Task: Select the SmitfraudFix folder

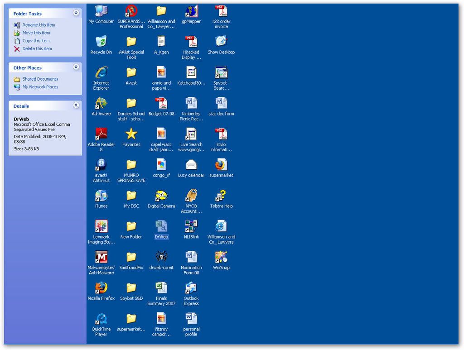Action: click(x=131, y=257)
